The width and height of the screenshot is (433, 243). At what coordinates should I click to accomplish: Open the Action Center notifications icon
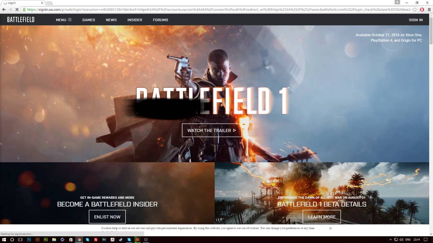tap(426, 240)
